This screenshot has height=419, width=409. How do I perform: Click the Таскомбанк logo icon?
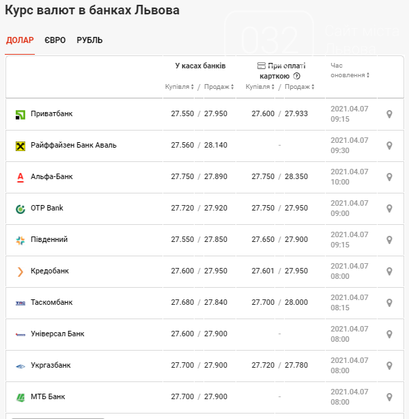(20, 303)
